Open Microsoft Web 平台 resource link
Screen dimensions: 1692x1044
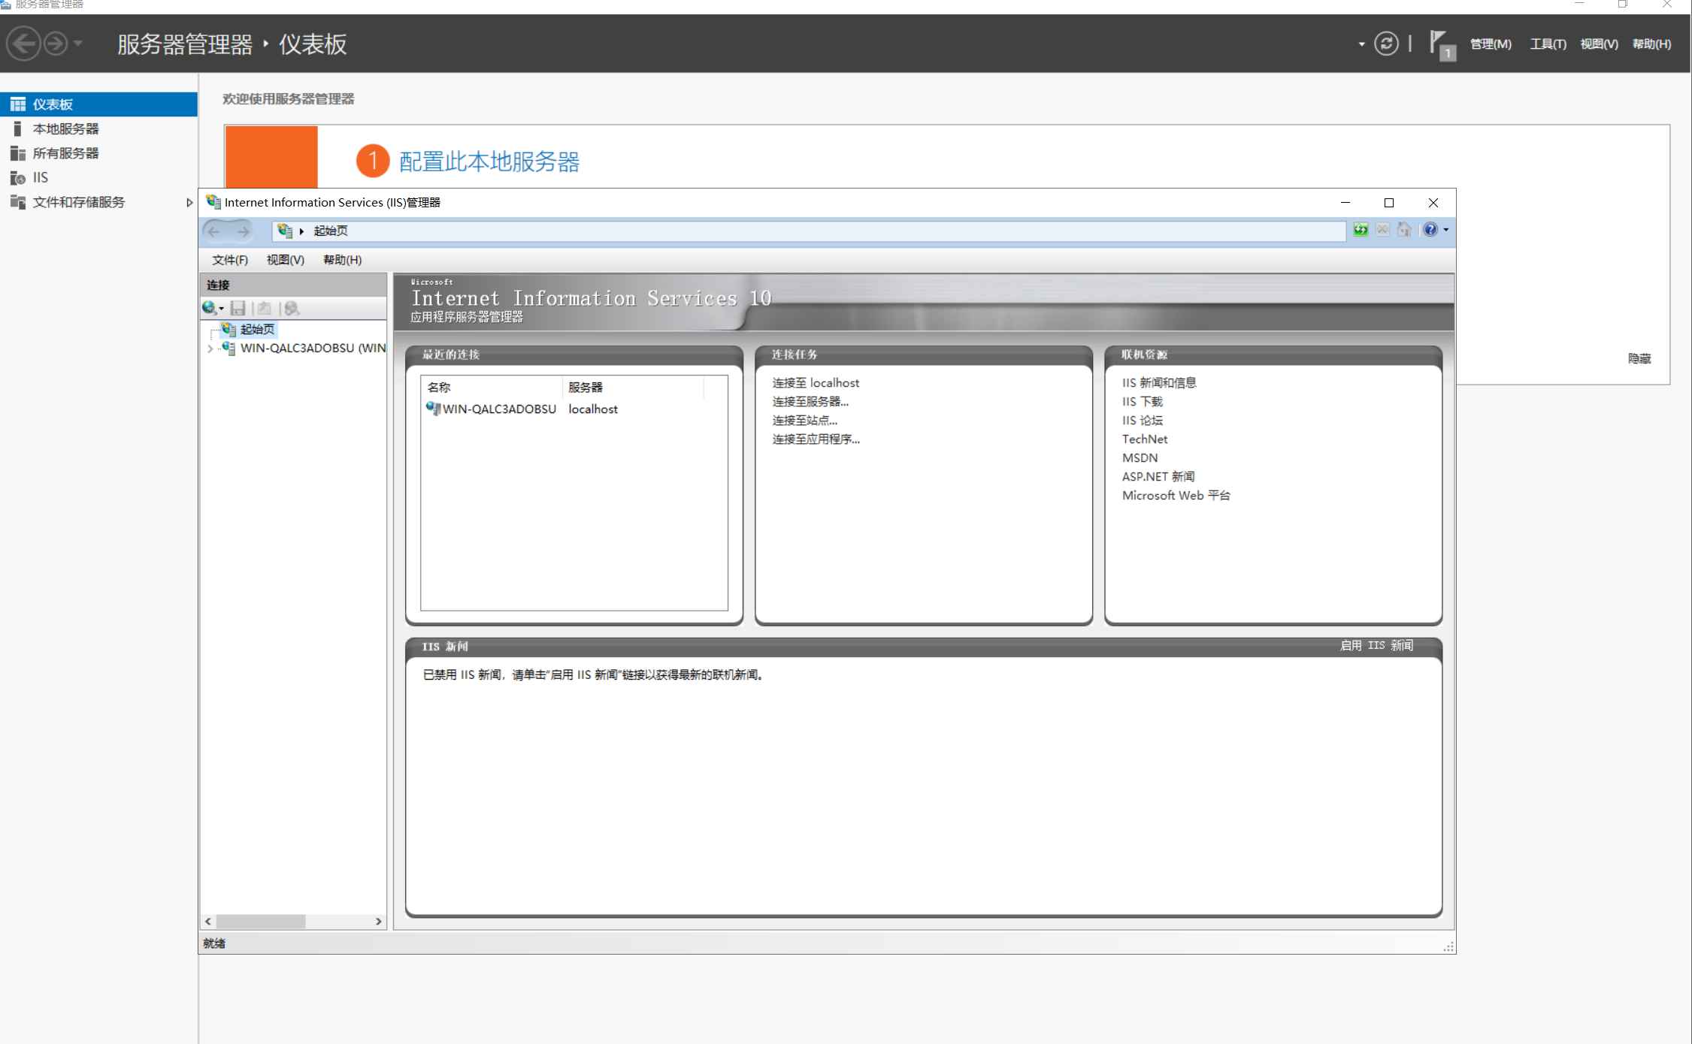point(1176,496)
